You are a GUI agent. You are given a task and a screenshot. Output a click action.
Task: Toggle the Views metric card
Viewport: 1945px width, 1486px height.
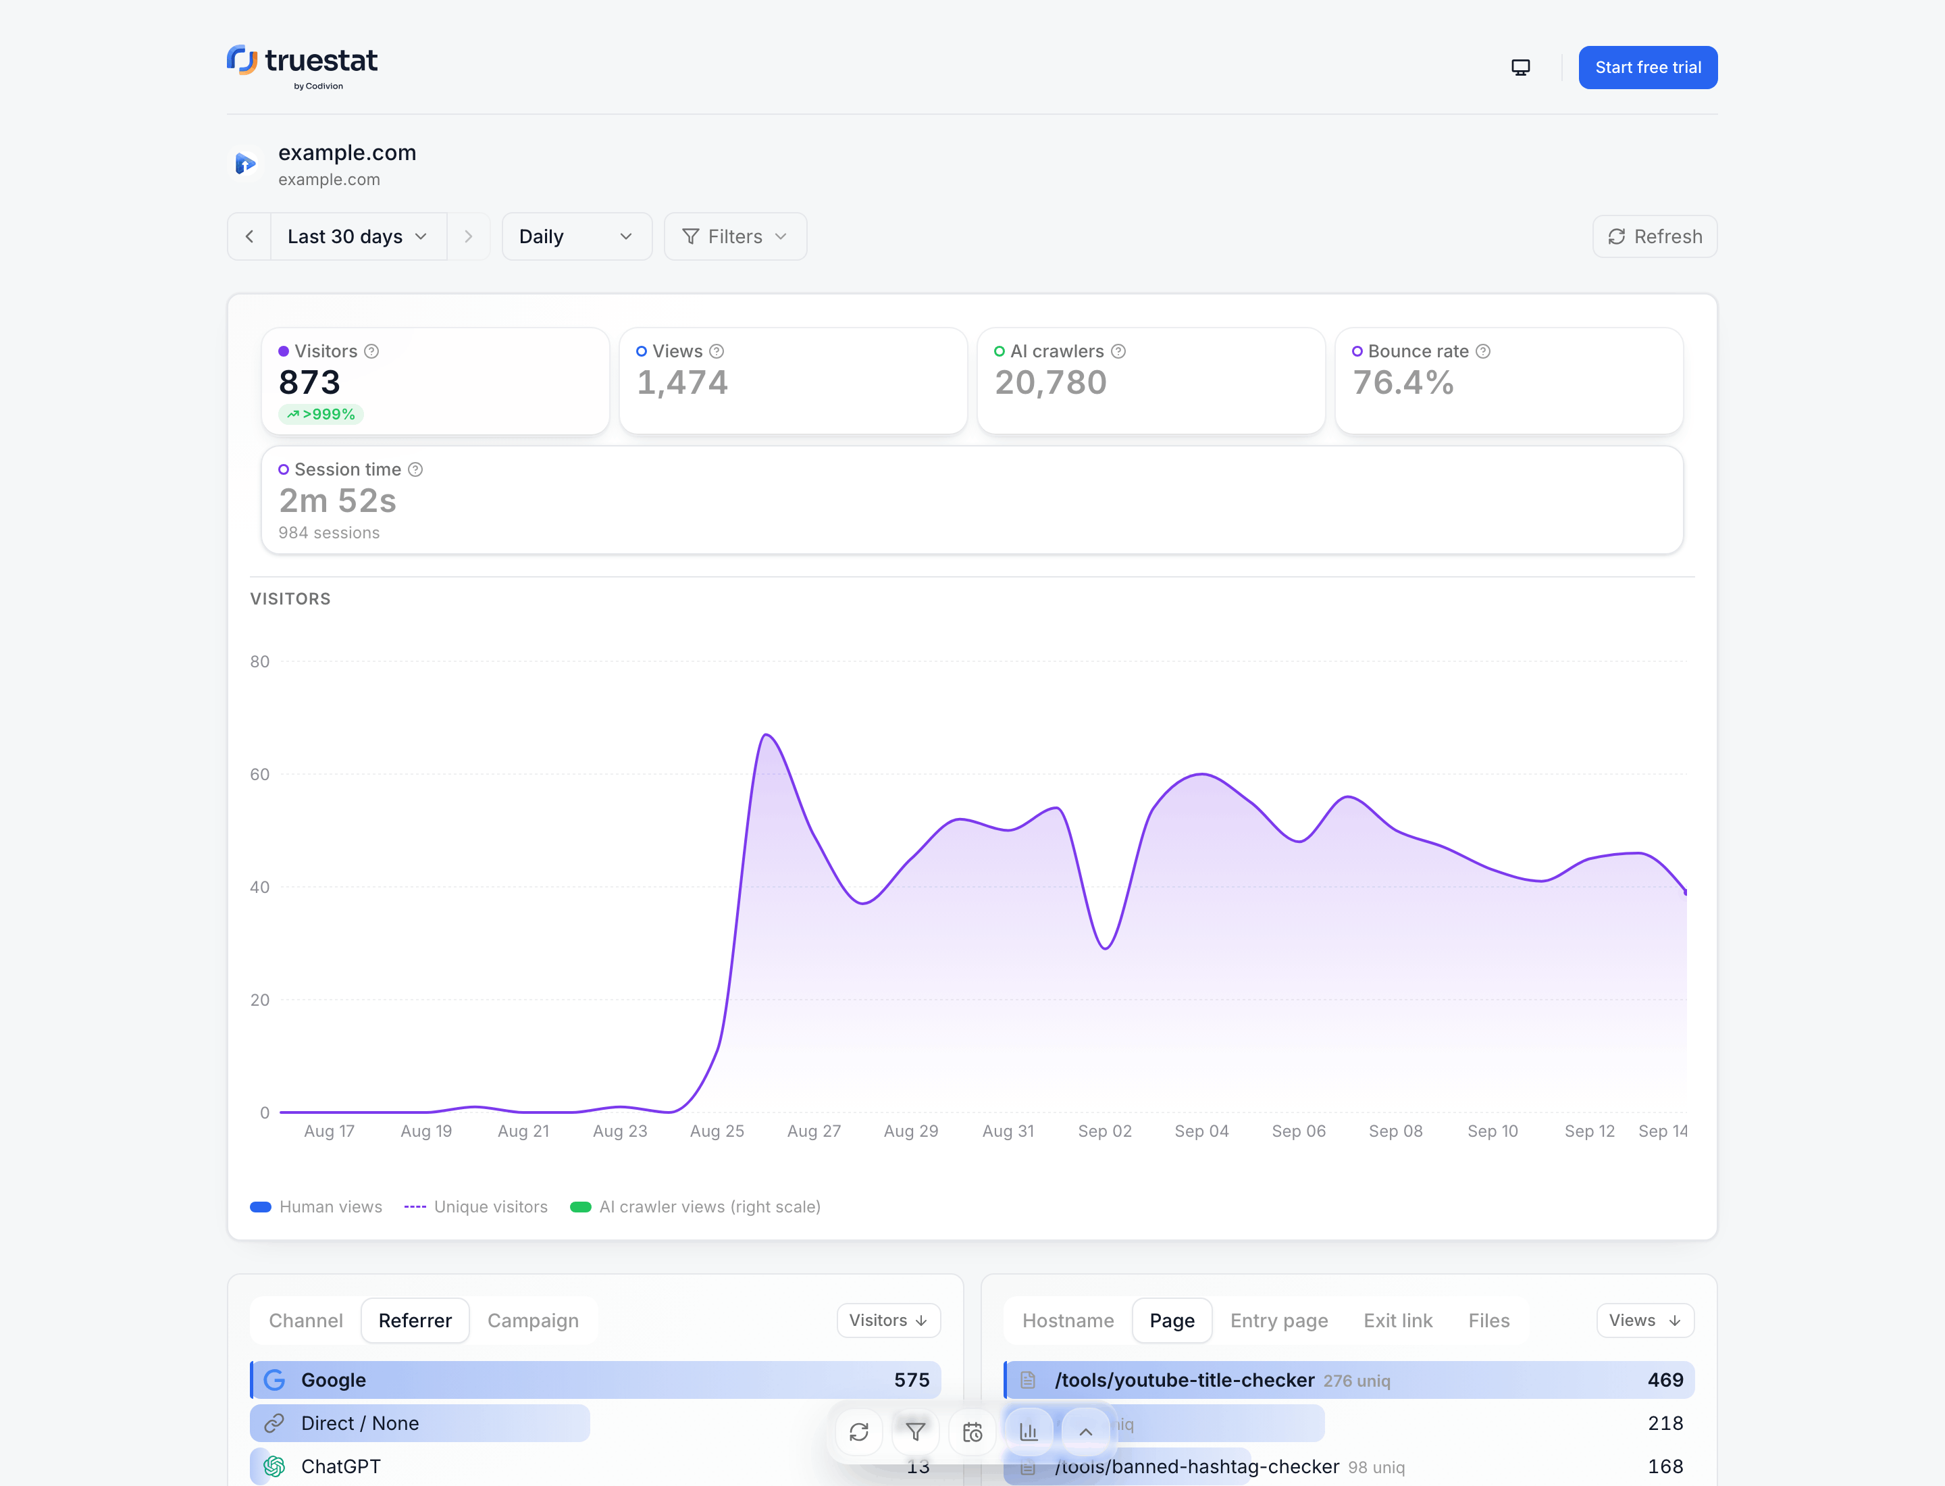point(794,381)
